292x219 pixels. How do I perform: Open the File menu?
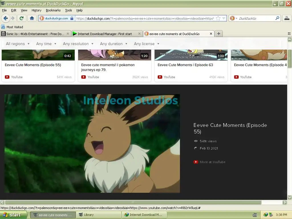pos(4,11)
